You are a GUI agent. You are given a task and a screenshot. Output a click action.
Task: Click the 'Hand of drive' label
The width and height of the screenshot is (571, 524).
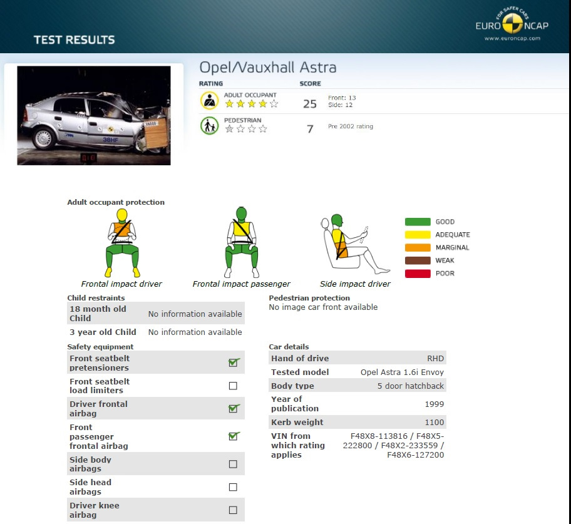300,359
